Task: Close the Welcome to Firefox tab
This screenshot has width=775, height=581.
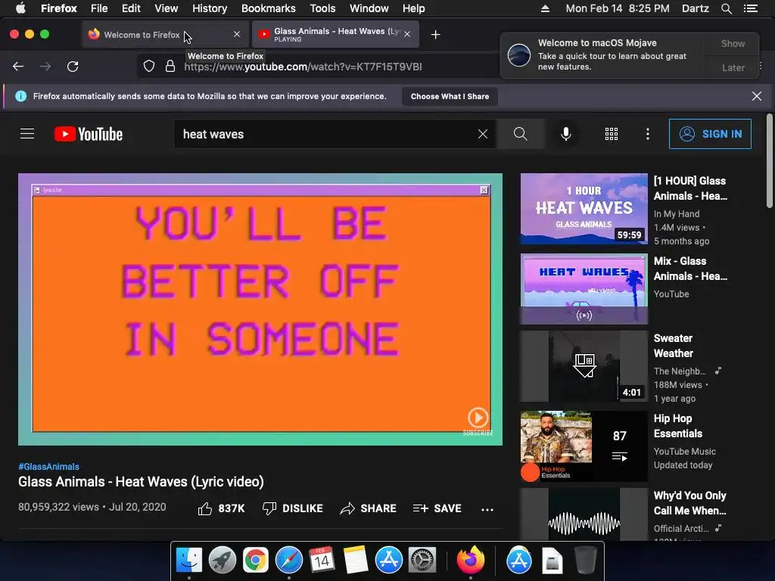Action: pos(237,34)
